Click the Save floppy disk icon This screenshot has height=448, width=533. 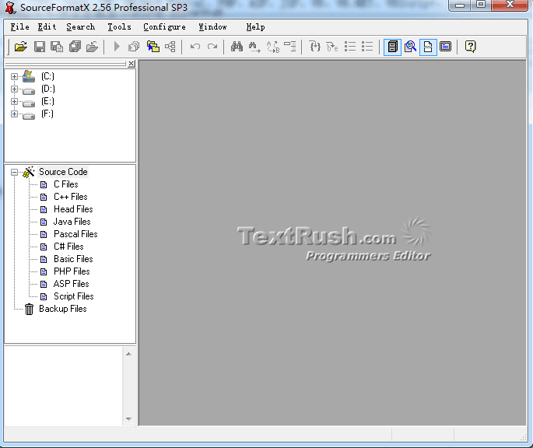40,47
